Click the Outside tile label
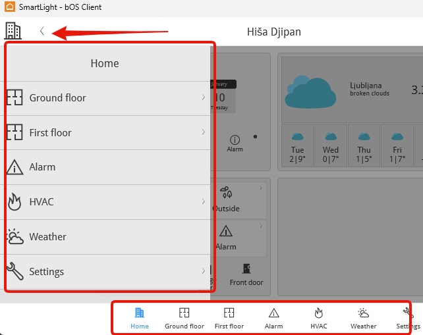The height and width of the screenshot is (335, 423). click(x=226, y=209)
